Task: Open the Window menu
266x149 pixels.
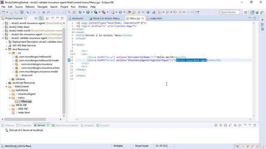Action: point(83,7)
